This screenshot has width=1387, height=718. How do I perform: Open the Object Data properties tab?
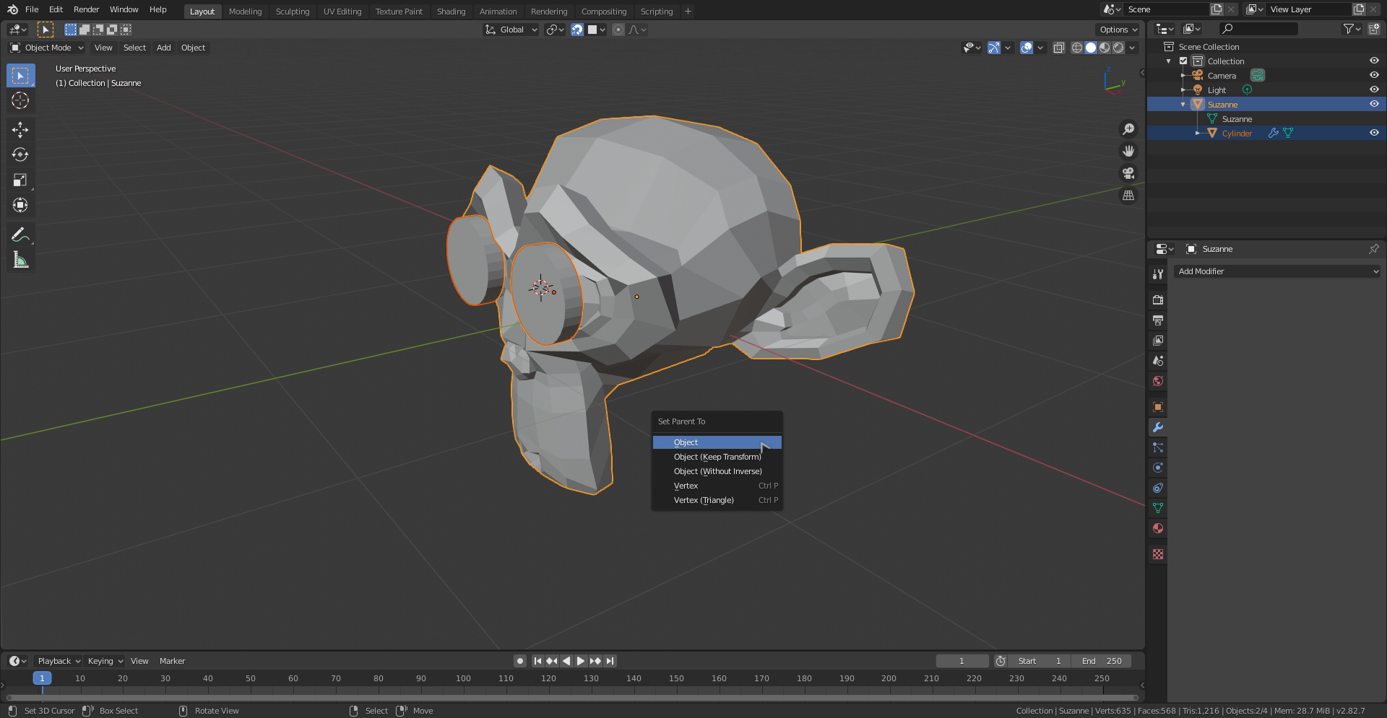point(1158,508)
